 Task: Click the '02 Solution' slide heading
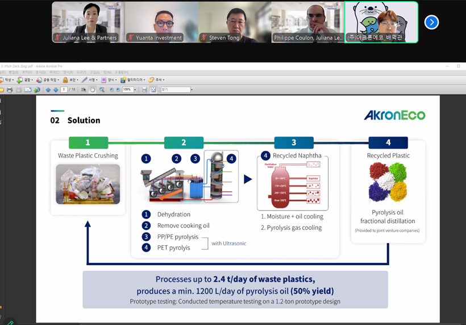(x=75, y=120)
